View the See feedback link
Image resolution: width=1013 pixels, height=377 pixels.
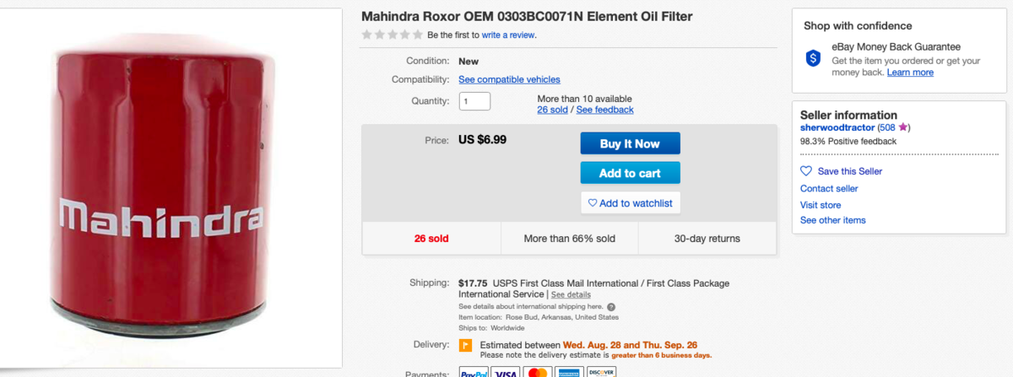(604, 110)
